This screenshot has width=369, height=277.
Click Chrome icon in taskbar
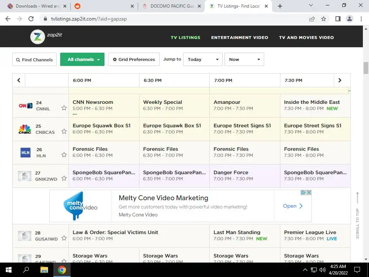tap(62, 270)
